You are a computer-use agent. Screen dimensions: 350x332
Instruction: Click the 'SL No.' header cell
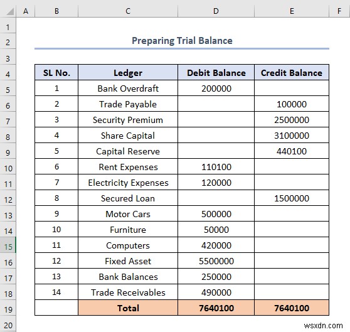(x=56, y=73)
